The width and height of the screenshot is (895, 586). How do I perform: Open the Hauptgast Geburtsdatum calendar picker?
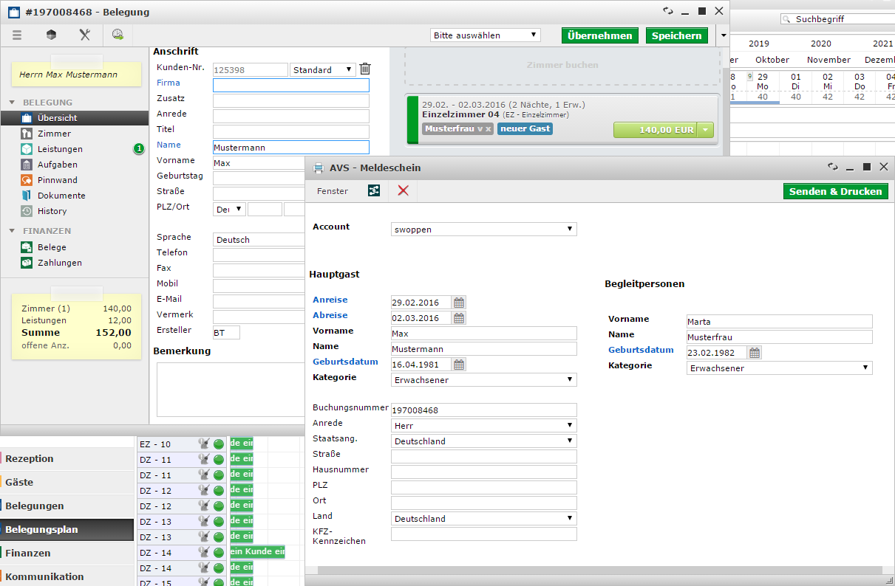tap(459, 364)
